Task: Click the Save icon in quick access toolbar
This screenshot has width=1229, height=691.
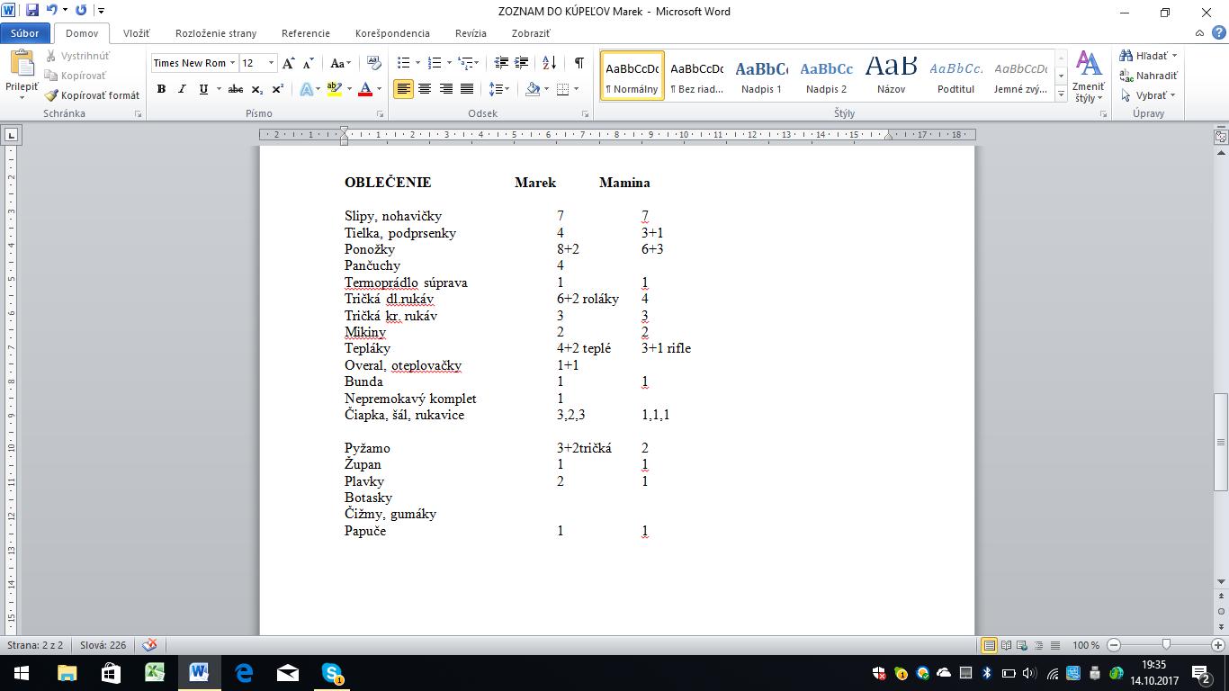Action: tap(32, 11)
